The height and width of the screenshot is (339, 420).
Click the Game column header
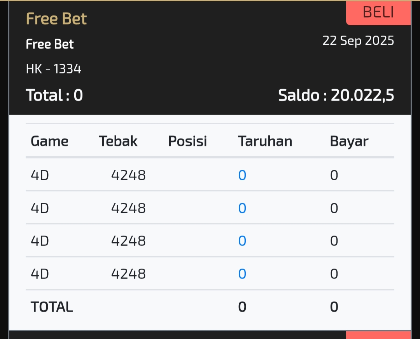(x=49, y=141)
